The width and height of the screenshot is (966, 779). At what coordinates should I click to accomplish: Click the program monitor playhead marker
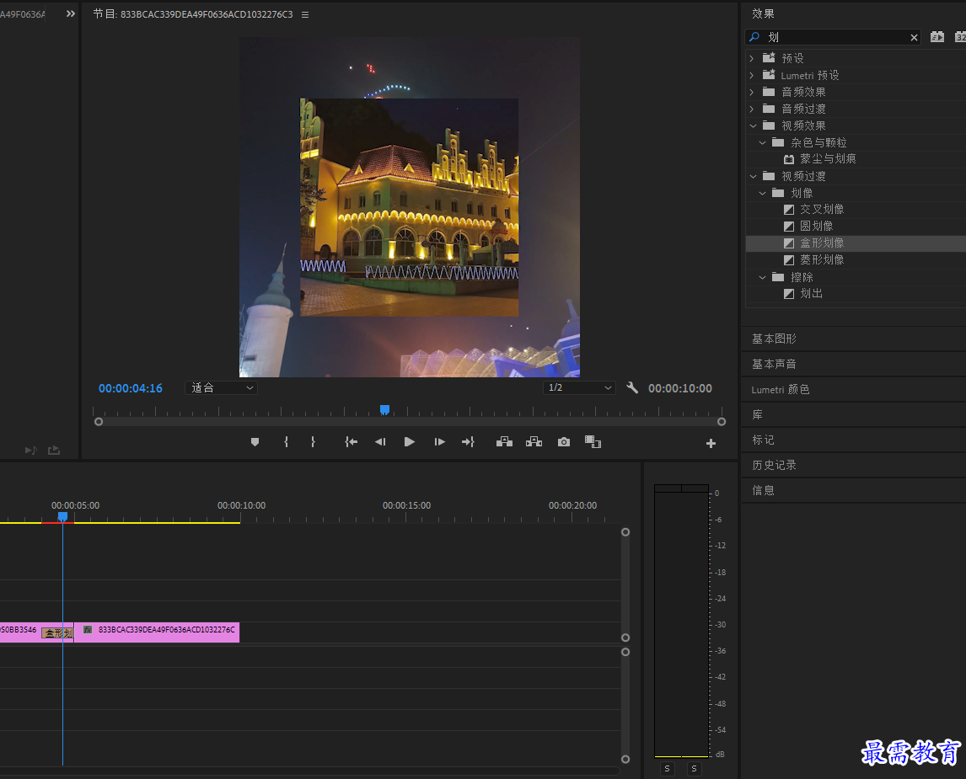click(x=384, y=410)
